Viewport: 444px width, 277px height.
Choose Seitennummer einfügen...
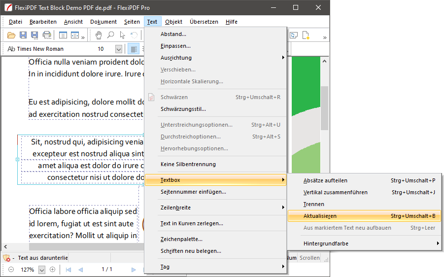215,192
